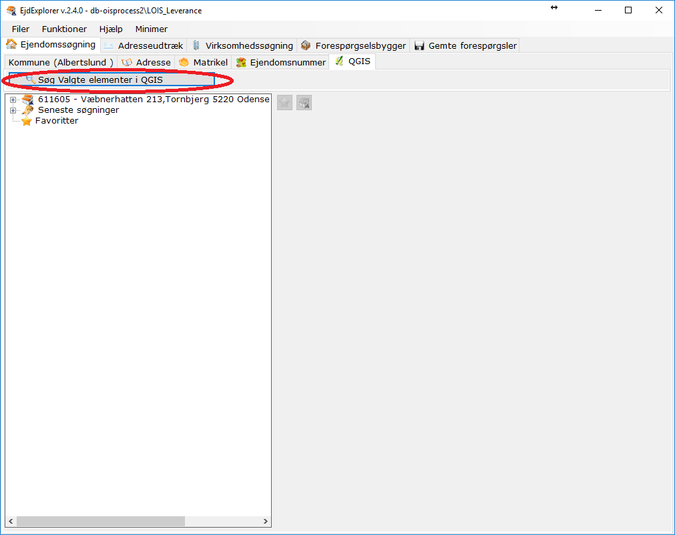675x535 pixels.
Task: Collapse the Kommune (Albertslund) selector
Action: [60, 61]
